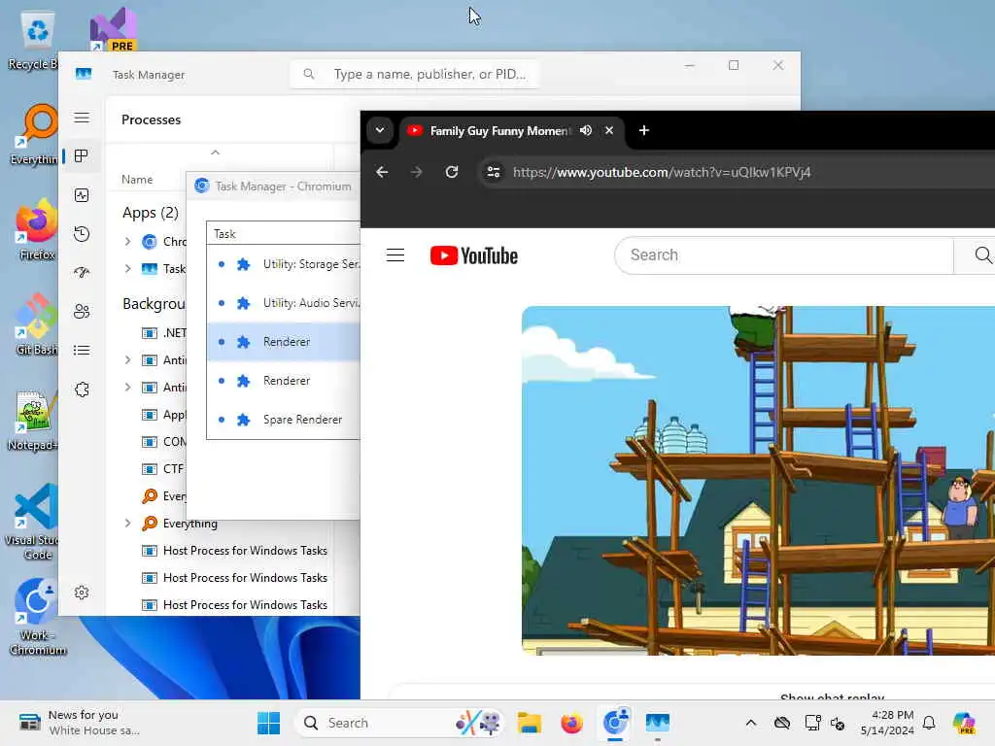Show hidden system tray icons

pos(751,723)
